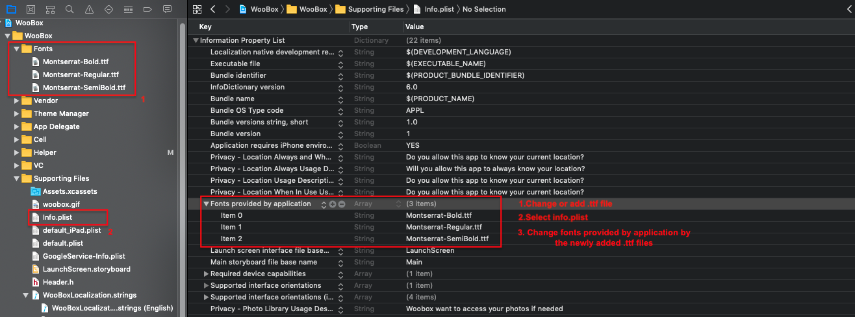This screenshot has height=317, width=855.
Task: Open the Project navigator folder icon
Action: [11, 9]
